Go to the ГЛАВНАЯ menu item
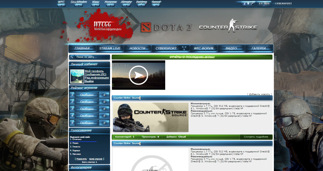 [x=82, y=48]
